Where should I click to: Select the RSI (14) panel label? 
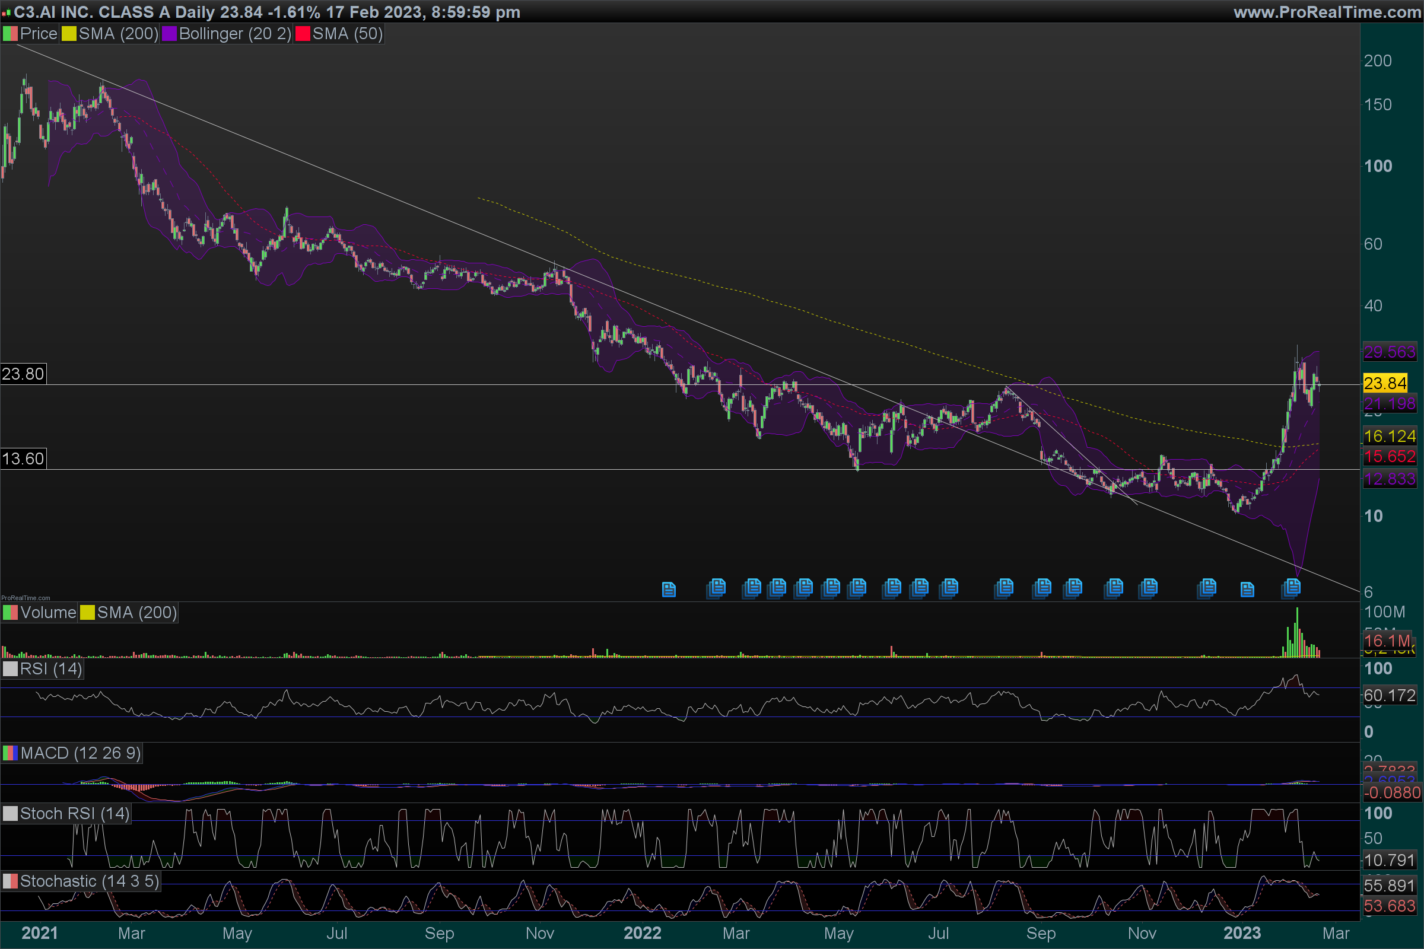[51, 669]
